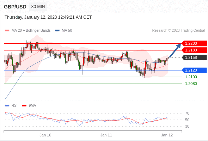Click the Jan 11 date axis label
The width and height of the screenshot is (208, 141).
click(106, 135)
